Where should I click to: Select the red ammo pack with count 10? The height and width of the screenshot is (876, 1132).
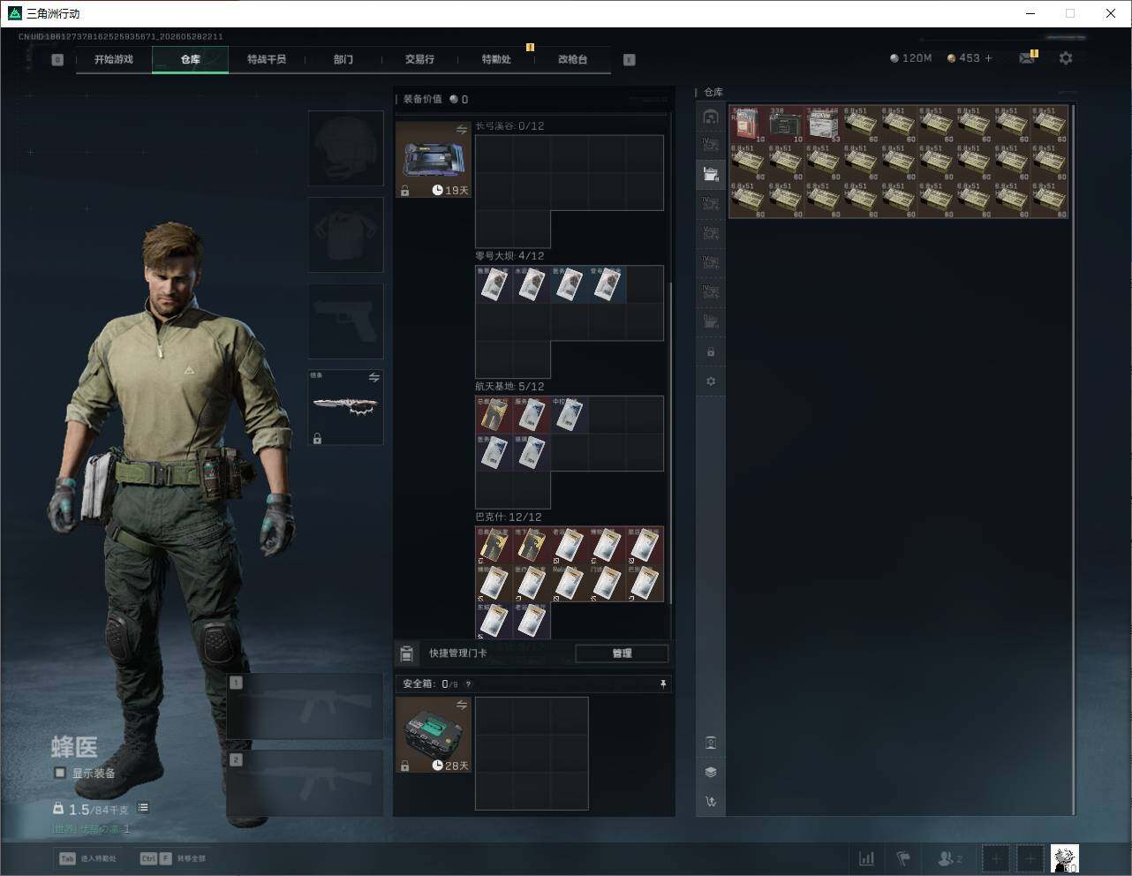748,125
